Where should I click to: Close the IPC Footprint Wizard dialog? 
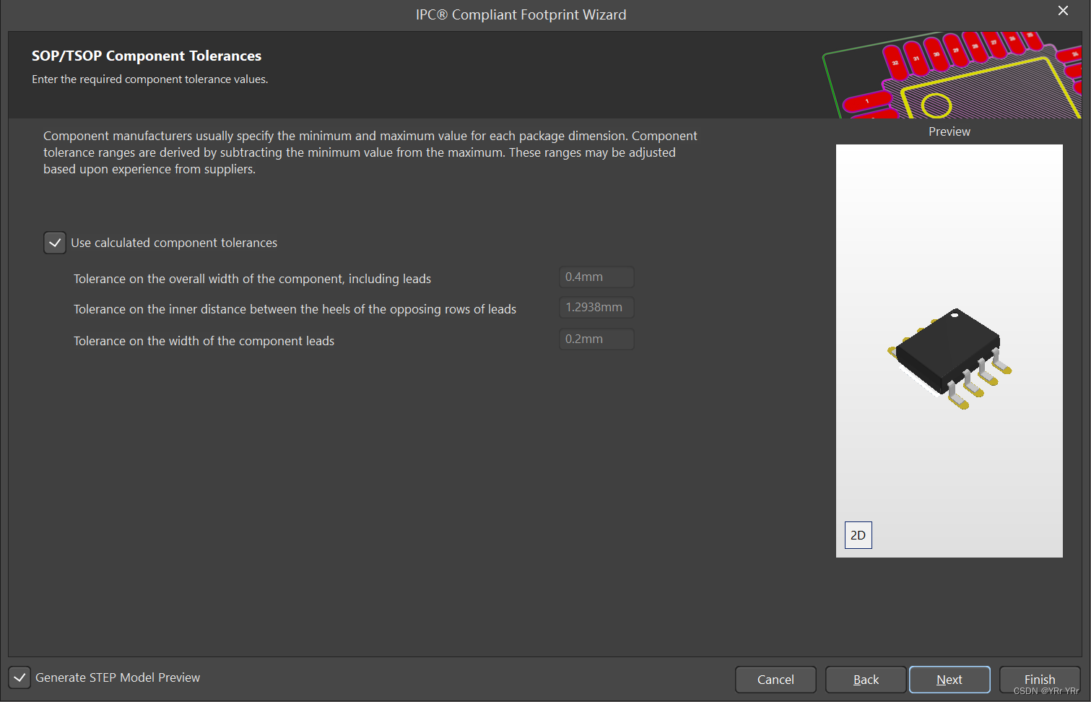[x=1063, y=11]
